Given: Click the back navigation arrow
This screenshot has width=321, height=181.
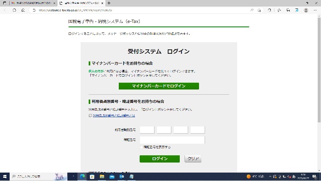Looking at the screenshot, I should coord(5,10).
